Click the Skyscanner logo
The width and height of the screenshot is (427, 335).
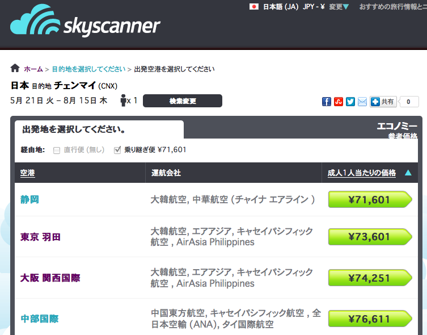[85, 21]
